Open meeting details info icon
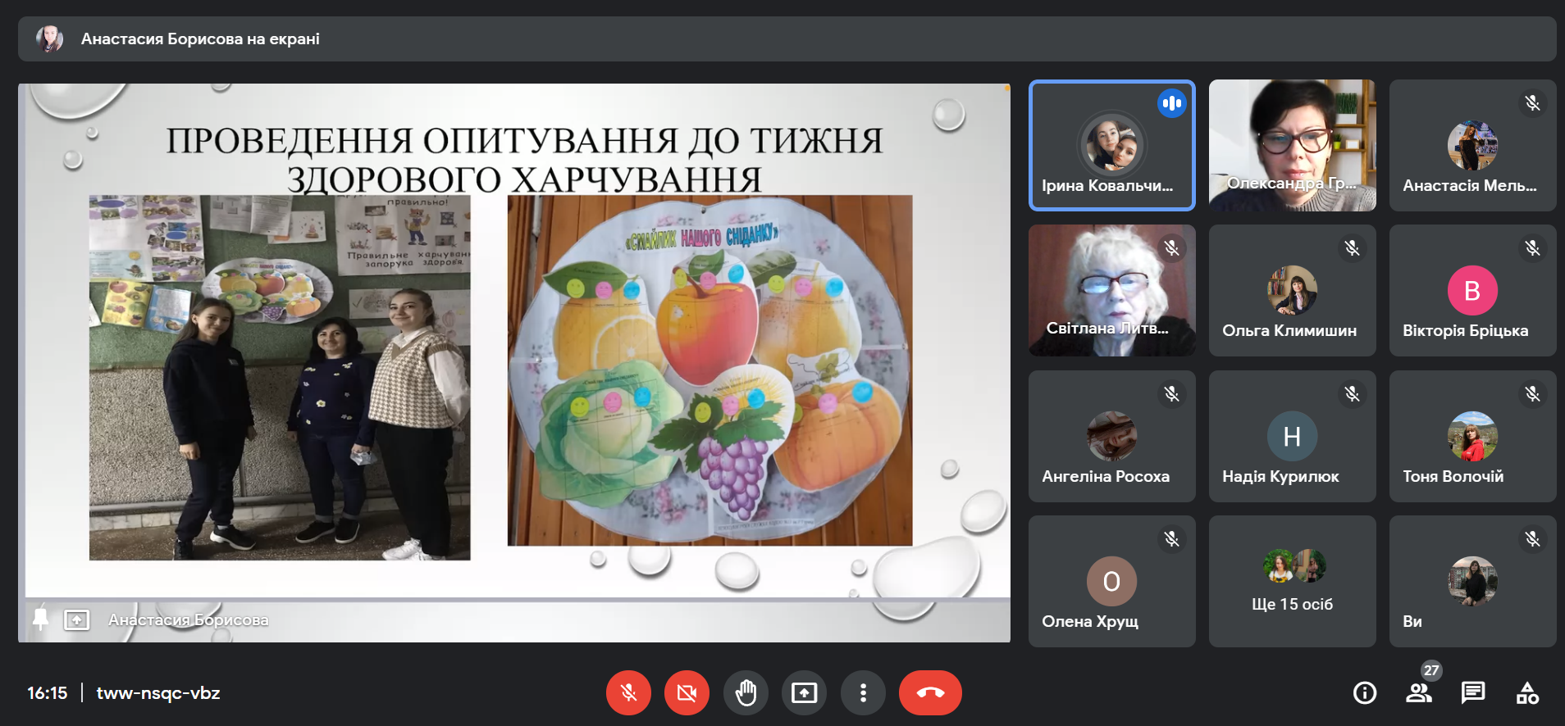 pos(1364,693)
